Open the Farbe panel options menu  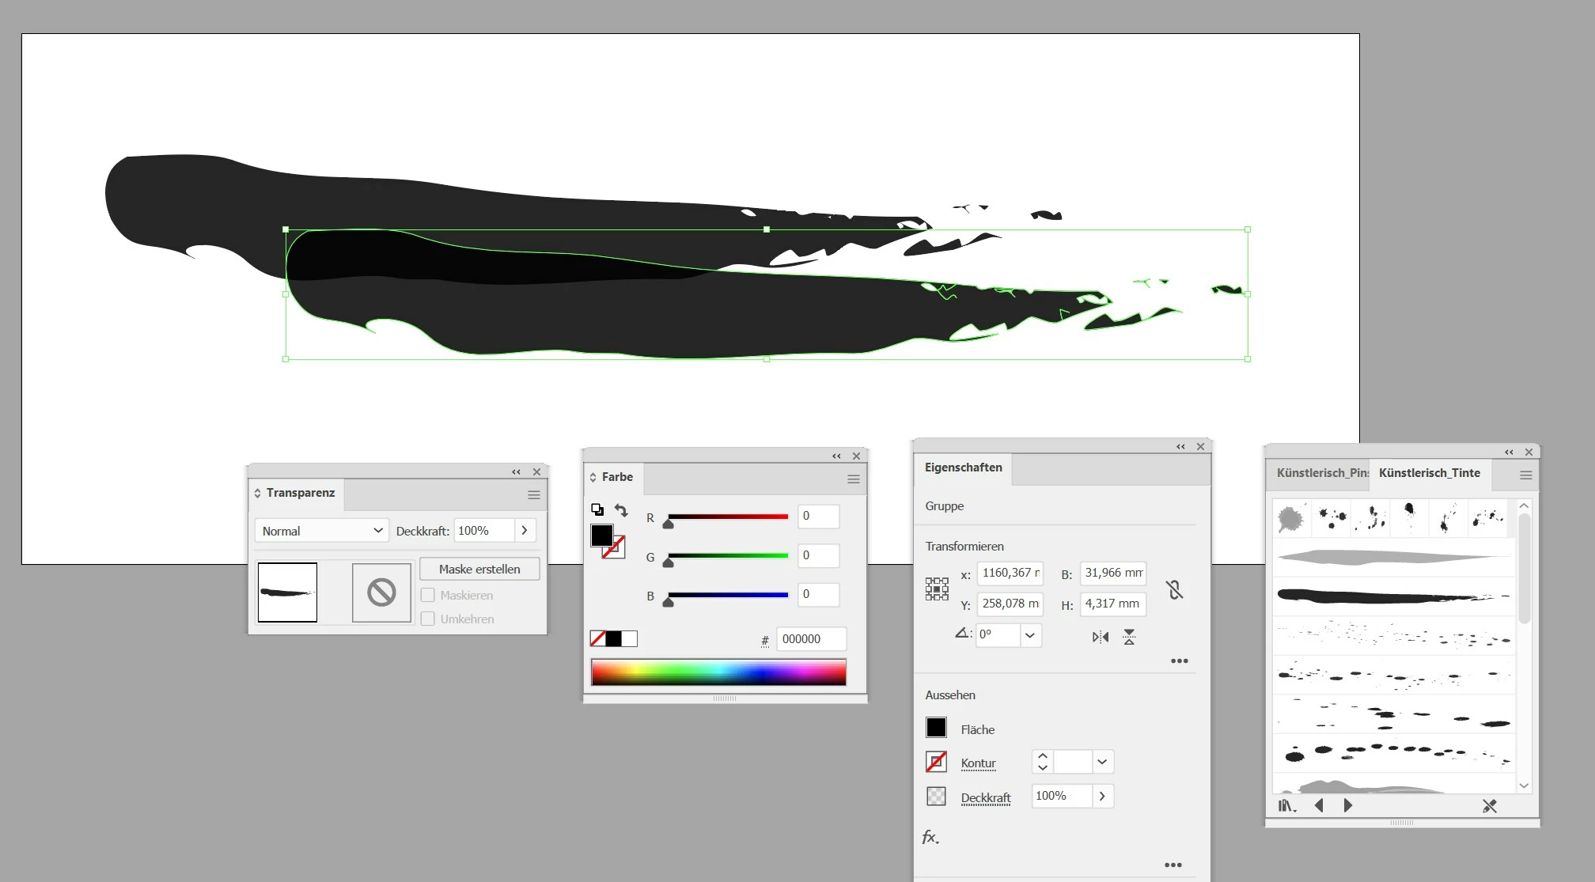pos(853,479)
